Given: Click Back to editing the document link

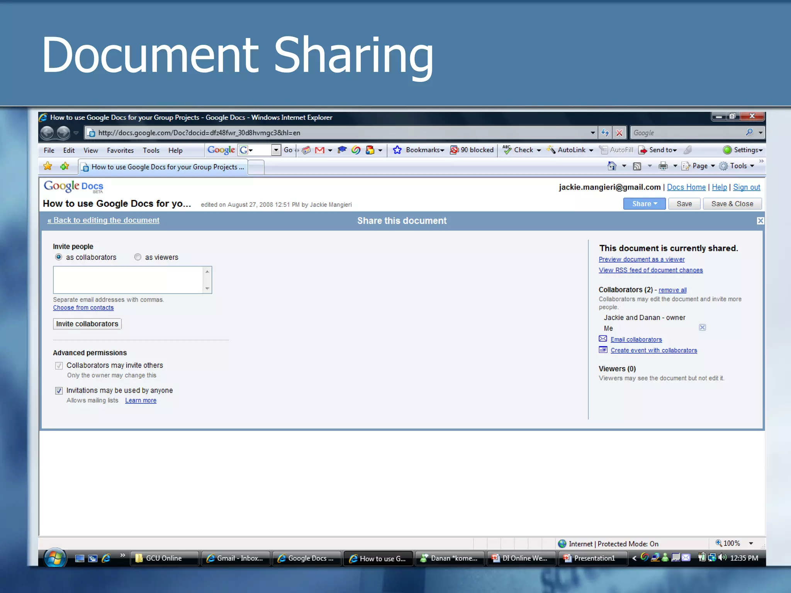Looking at the screenshot, I should click(103, 220).
